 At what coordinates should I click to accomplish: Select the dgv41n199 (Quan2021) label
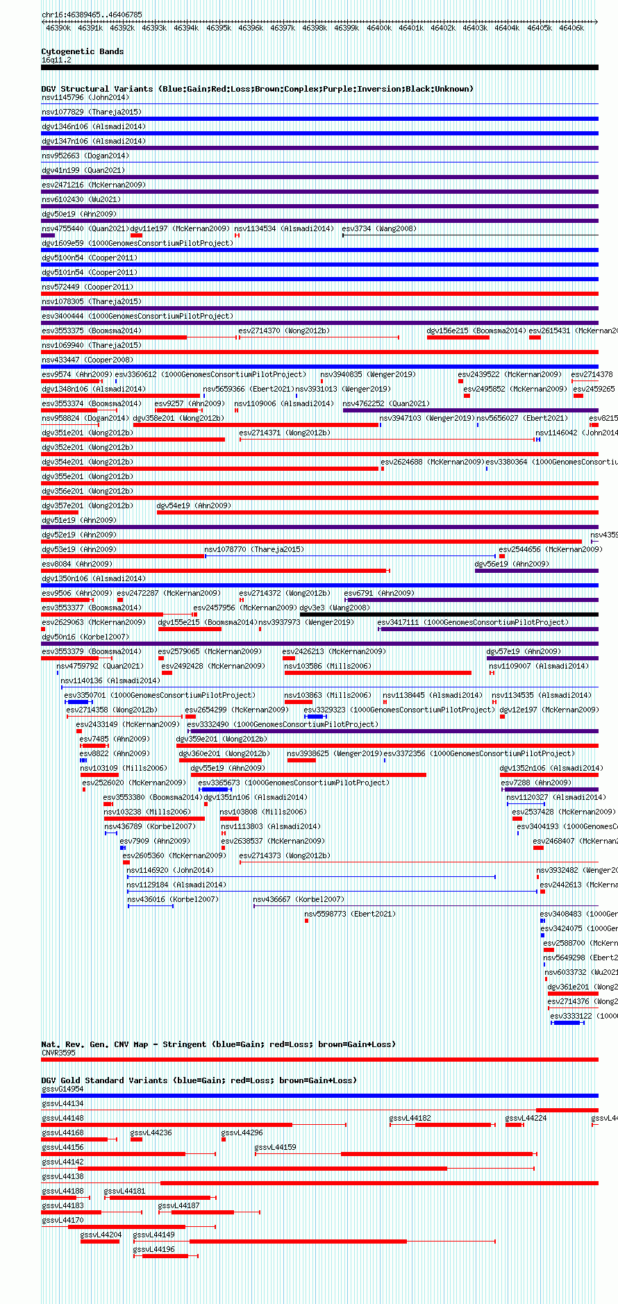pyautogui.click(x=83, y=170)
